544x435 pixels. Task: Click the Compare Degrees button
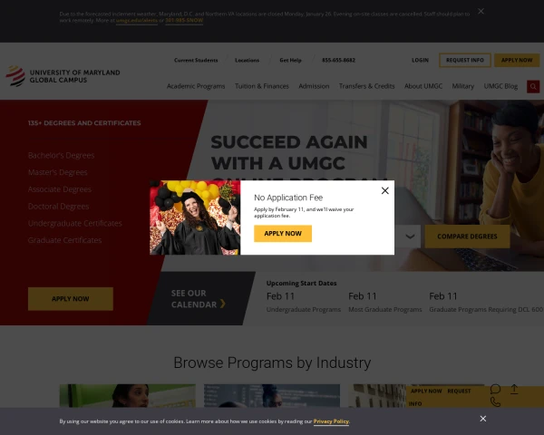[x=467, y=237]
